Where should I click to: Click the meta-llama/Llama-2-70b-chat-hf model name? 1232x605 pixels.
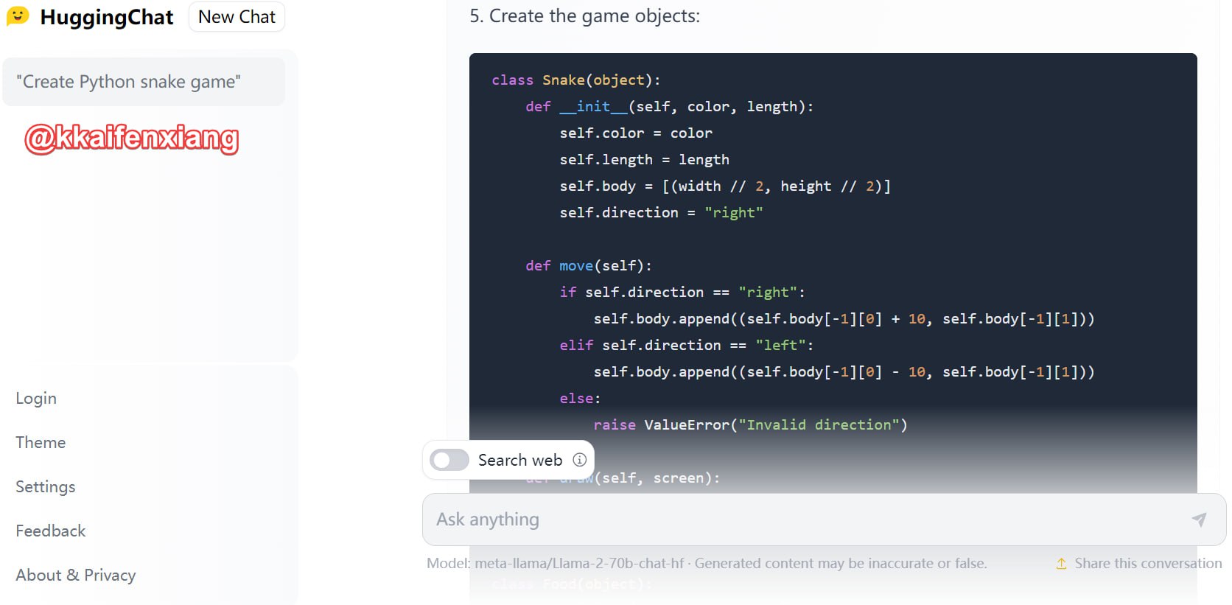click(x=579, y=564)
